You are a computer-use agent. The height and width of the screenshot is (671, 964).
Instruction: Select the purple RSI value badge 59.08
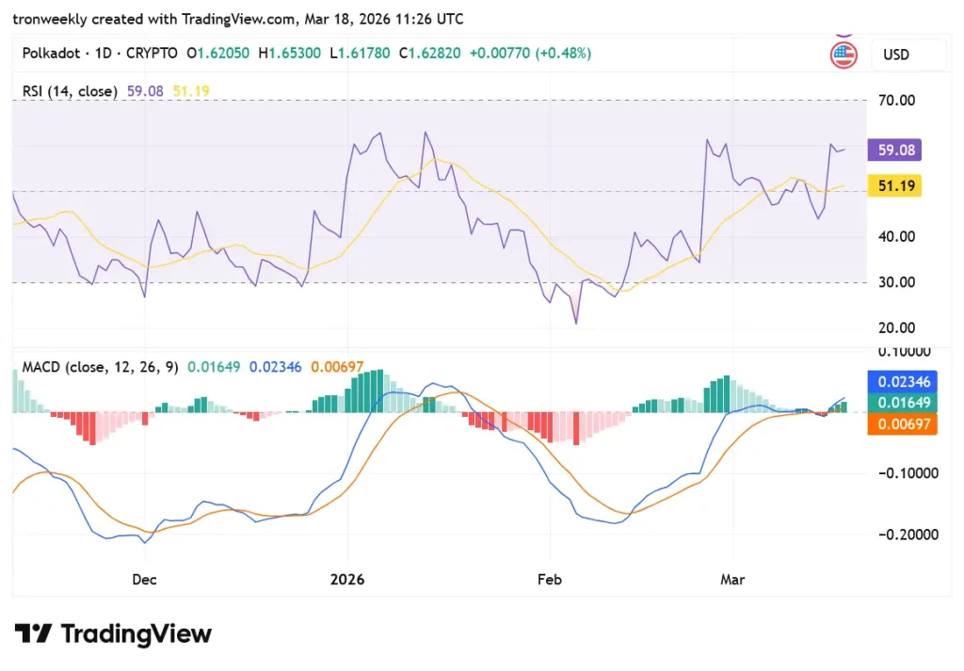(x=892, y=150)
